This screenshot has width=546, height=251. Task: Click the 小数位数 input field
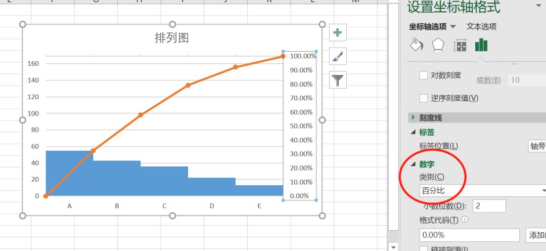click(x=489, y=206)
